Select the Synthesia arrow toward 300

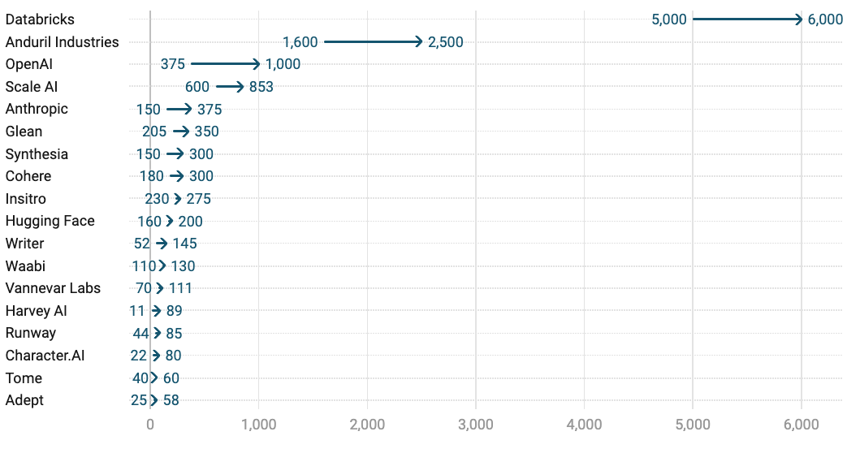click(175, 154)
